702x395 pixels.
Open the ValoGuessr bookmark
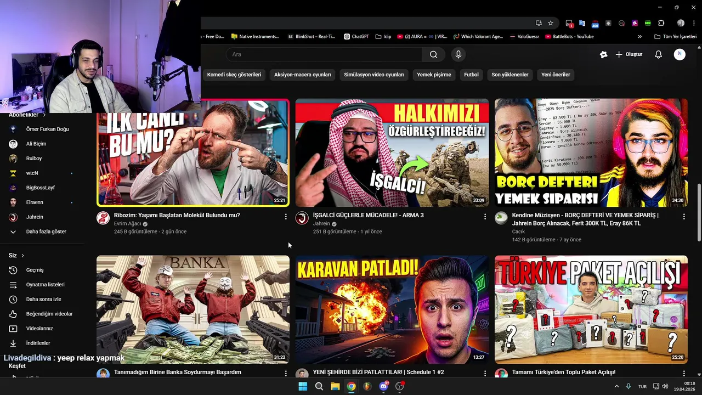click(524, 37)
